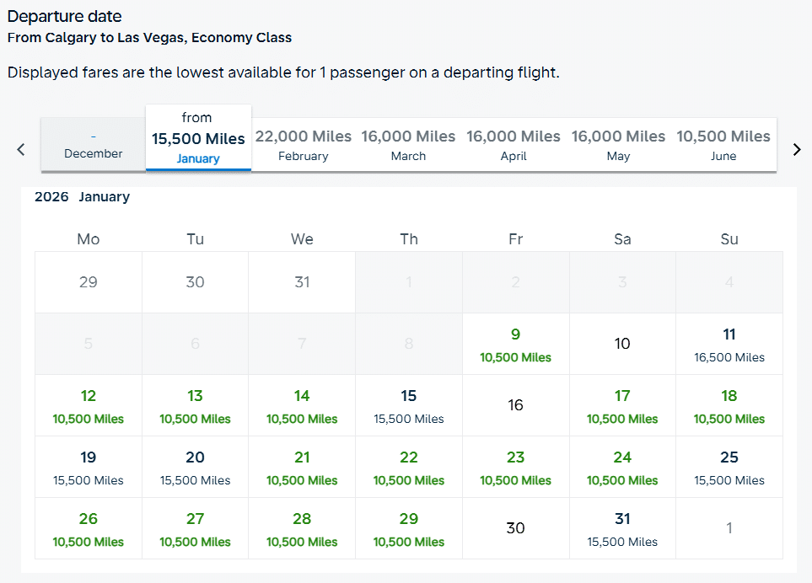Click the right arrow to view later months
Viewport: 812px width, 583px height.
795,149
